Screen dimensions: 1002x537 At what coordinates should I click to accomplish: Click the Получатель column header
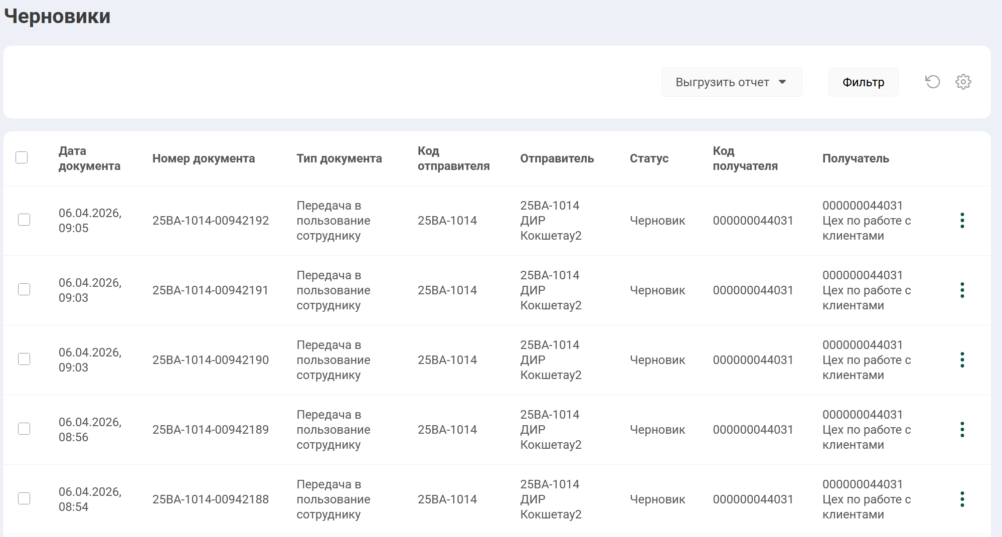coord(855,158)
